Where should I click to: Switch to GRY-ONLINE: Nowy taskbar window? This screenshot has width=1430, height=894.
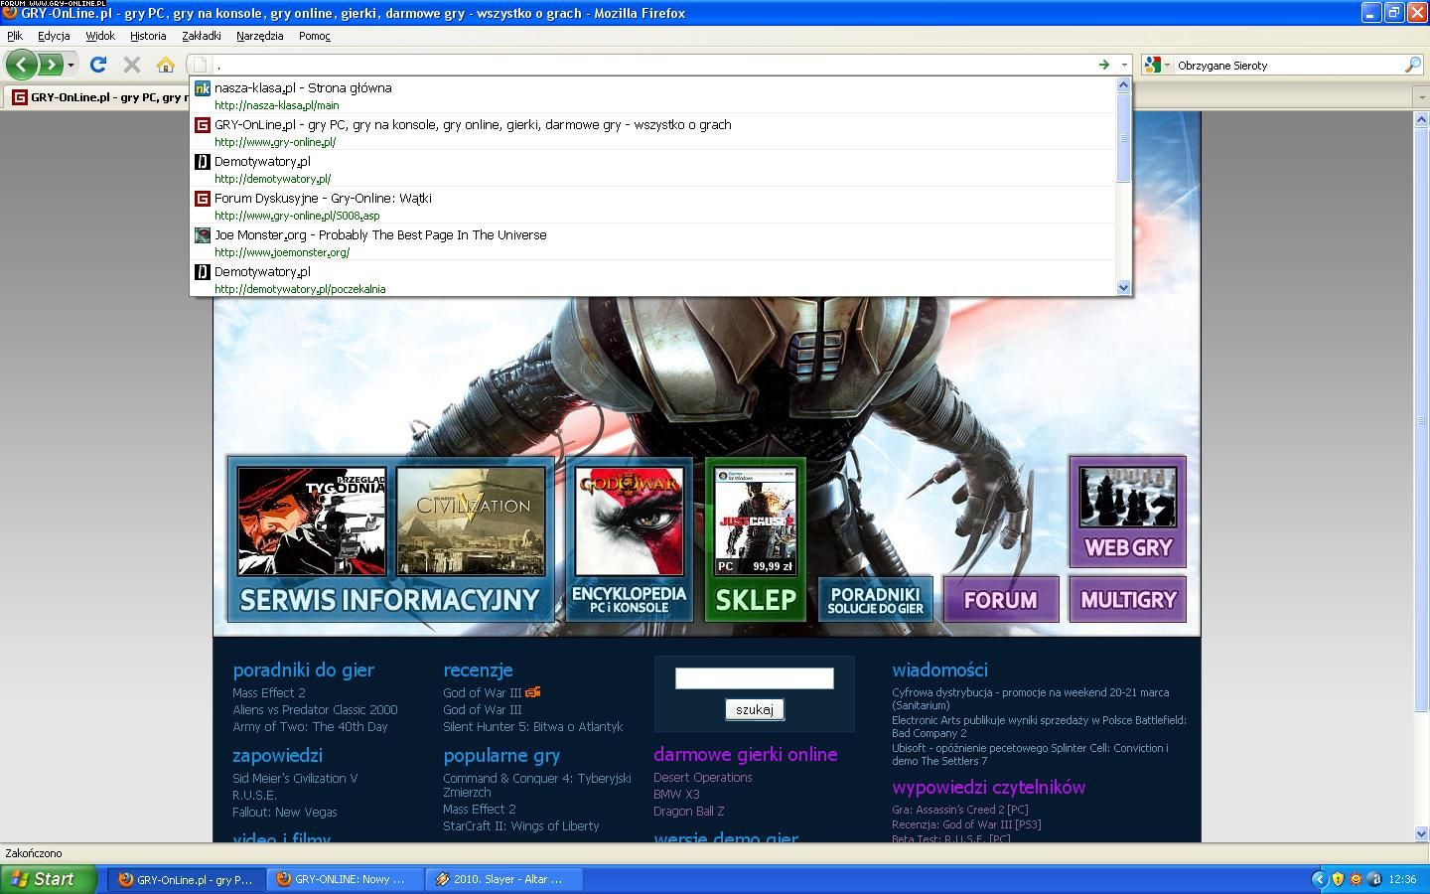coord(344,879)
